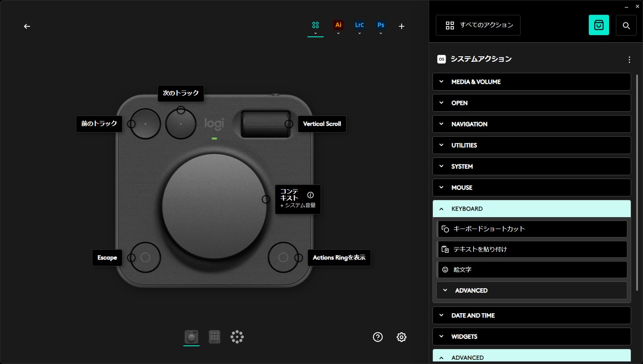Select the keypad grid device view icon

pyautogui.click(x=215, y=337)
